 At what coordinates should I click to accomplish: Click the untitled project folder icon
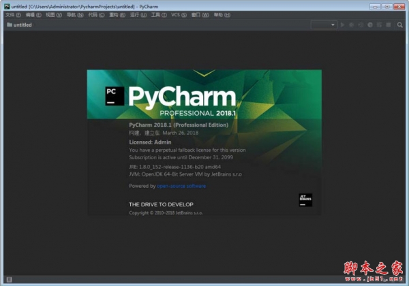pos(9,25)
